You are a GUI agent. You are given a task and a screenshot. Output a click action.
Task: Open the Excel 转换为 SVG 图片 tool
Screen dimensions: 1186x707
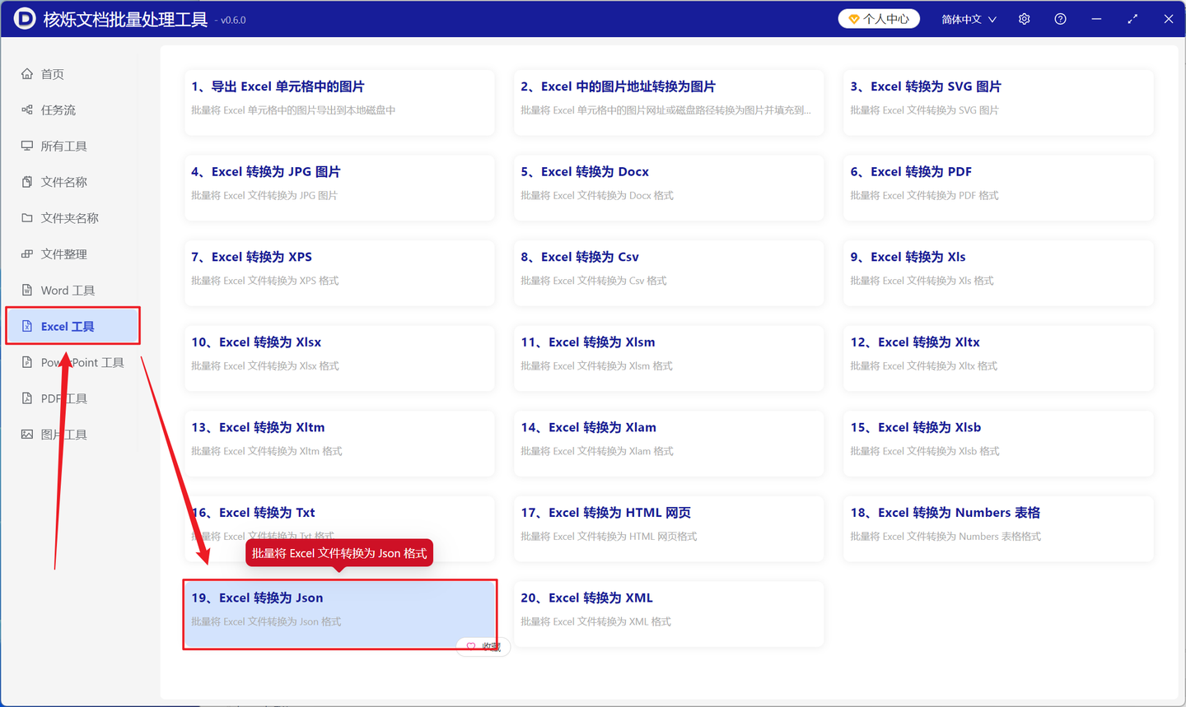point(997,102)
